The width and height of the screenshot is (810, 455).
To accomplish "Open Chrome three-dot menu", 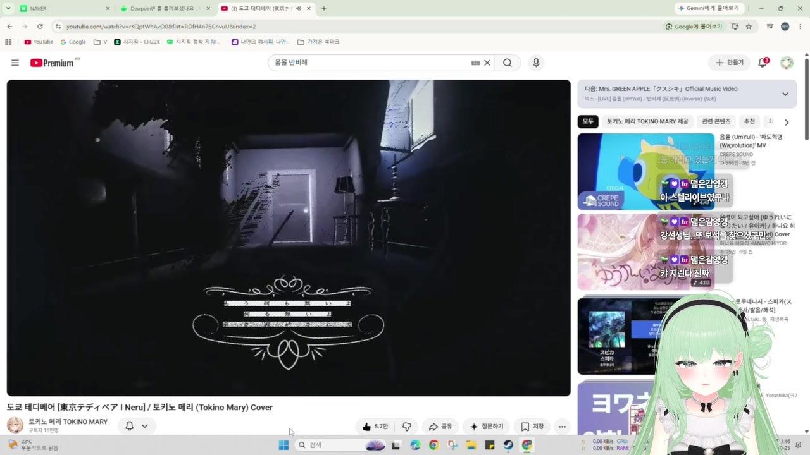I will (800, 27).
